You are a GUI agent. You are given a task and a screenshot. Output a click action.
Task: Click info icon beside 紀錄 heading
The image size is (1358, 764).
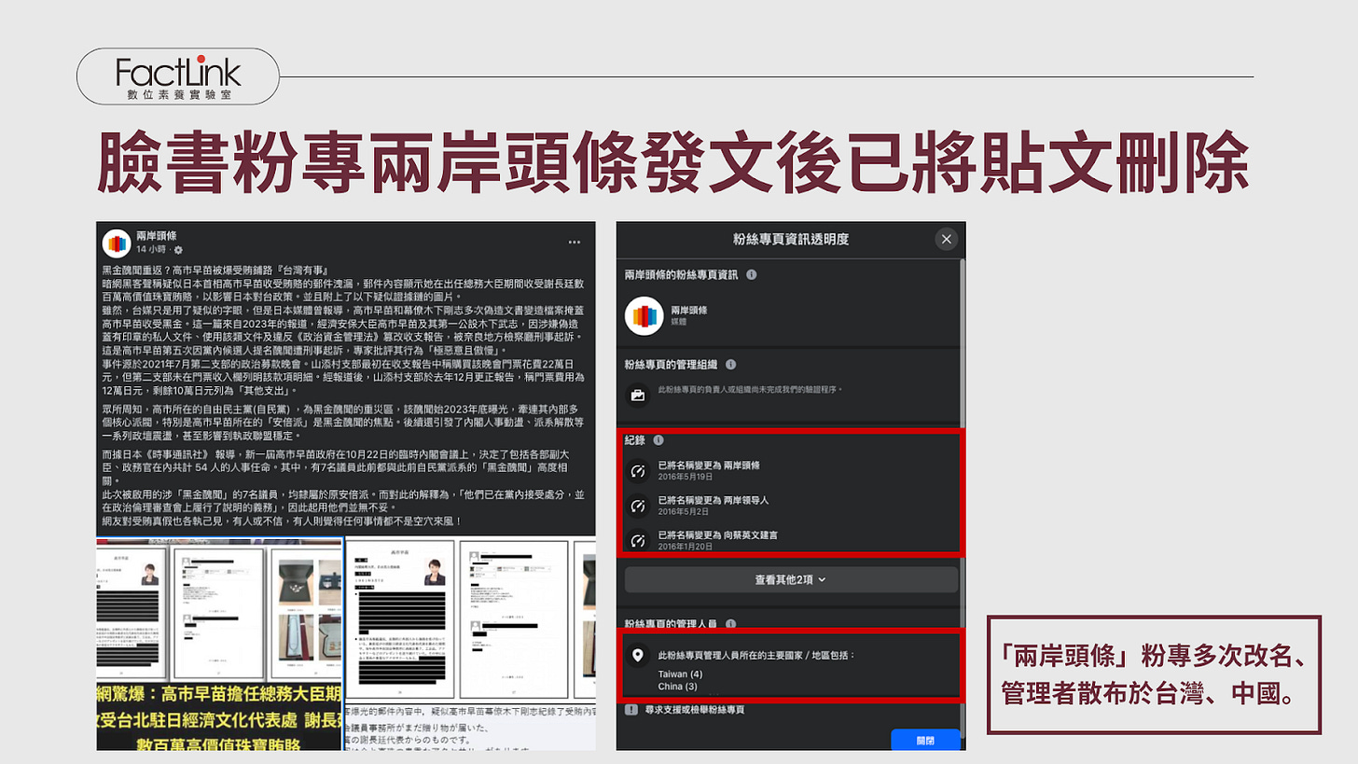pyautogui.click(x=658, y=439)
